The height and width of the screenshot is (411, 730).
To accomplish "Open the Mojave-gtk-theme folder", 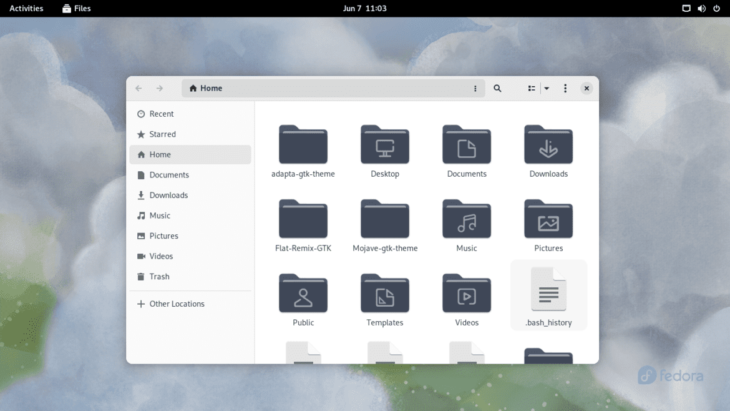I will 385,220.
